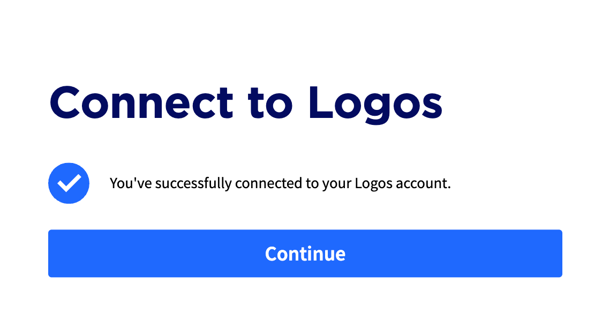This screenshot has width=602, height=327.
Task: Click the blue circular checkmark icon
Action: tap(69, 183)
